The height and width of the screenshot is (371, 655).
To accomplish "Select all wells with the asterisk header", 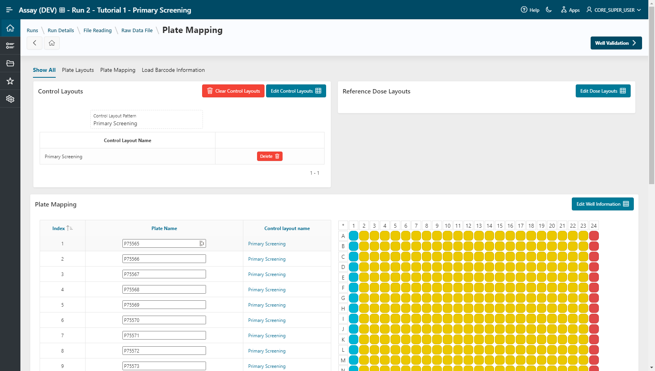I will (x=343, y=225).
